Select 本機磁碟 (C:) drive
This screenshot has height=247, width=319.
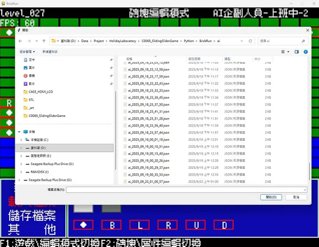40,140
